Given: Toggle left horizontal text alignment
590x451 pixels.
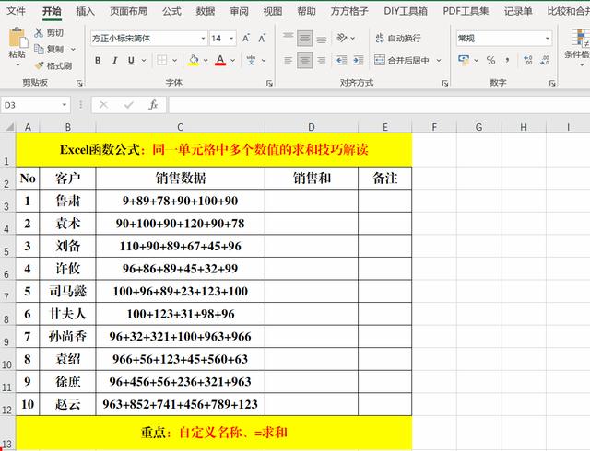Looking at the screenshot, I should pyautogui.click(x=289, y=60).
